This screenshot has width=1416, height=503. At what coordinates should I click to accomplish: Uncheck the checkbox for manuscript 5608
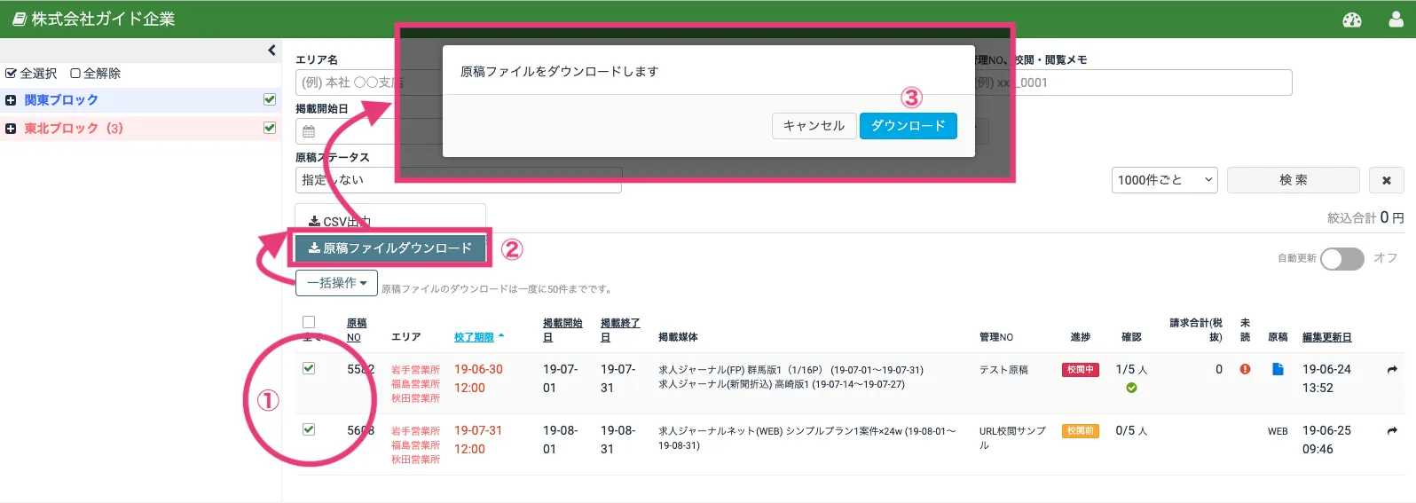pyautogui.click(x=309, y=429)
